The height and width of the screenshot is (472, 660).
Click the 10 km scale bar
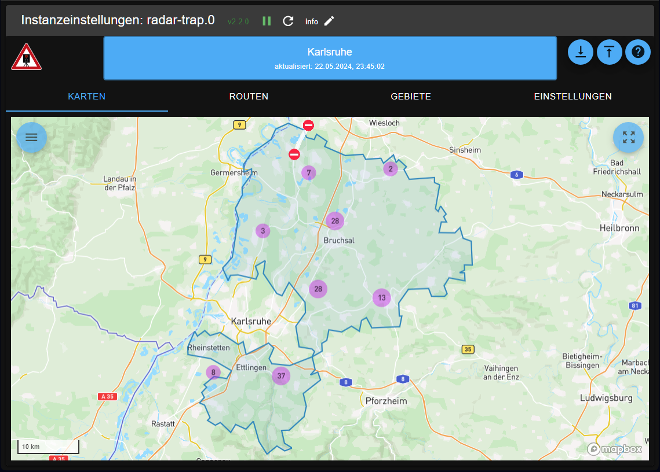(48, 447)
